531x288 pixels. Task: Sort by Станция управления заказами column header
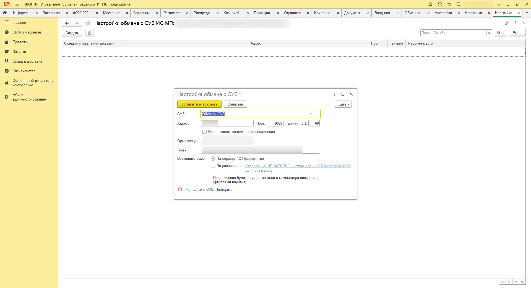click(x=155, y=43)
